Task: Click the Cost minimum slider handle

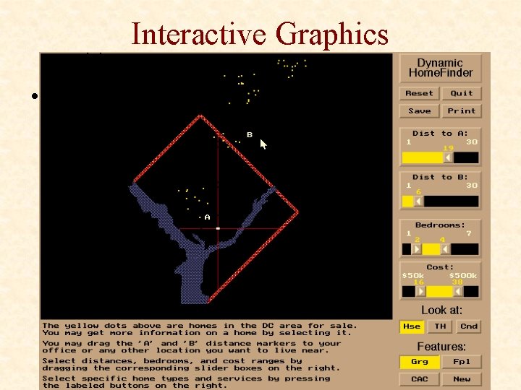Action: tap(420, 292)
